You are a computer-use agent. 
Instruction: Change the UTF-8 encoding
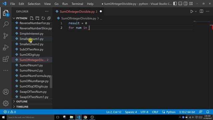pos(144,112)
